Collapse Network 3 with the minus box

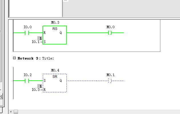(x=14, y=58)
